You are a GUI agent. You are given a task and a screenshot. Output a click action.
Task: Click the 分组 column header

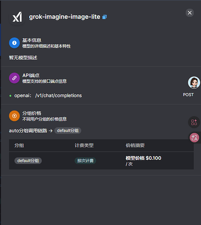coord(19,145)
